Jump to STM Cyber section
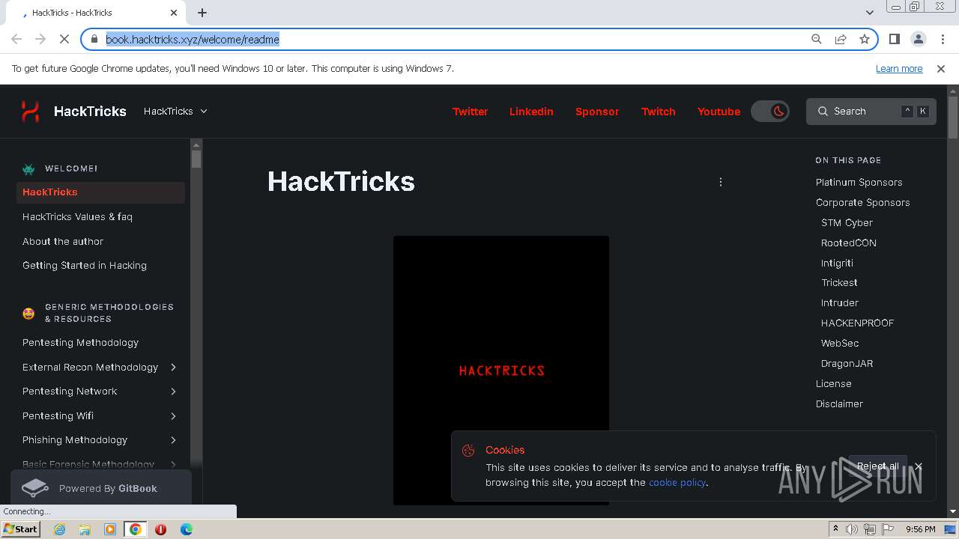The image size is (959, 539). [x=847, y=223]
